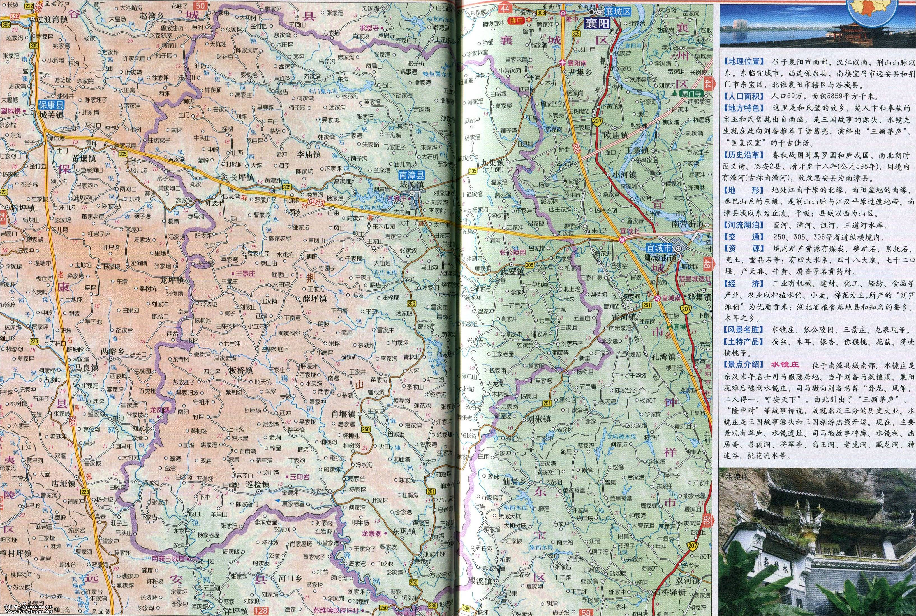Screen dimensions: 916x616
Task: Click the yellow 隆中 scenic label
Action: click(x=517, y=20)
